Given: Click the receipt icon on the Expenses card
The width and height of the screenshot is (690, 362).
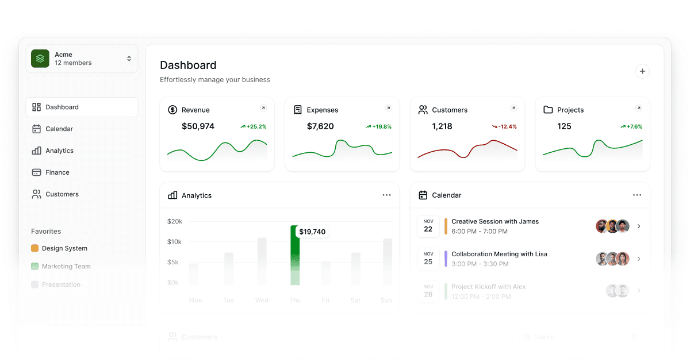Looking at the screenshot, I should pos(297,110).
